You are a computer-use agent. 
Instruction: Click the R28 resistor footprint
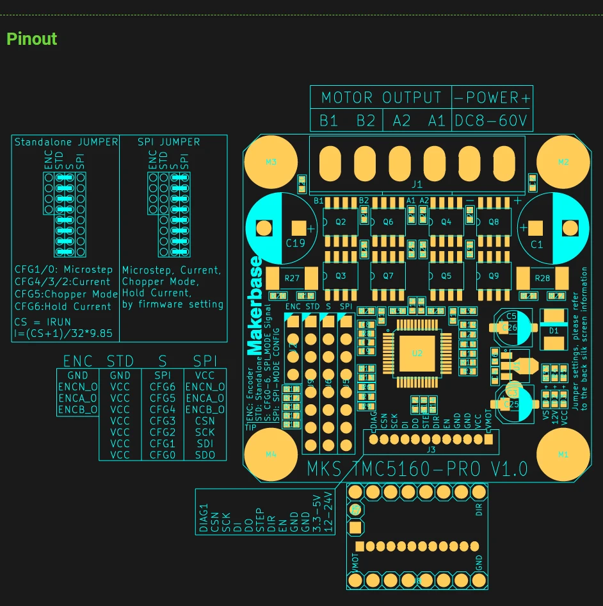(542, 278)
